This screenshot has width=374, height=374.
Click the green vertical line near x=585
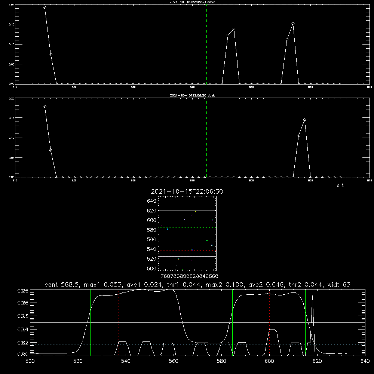coord(232,322)
